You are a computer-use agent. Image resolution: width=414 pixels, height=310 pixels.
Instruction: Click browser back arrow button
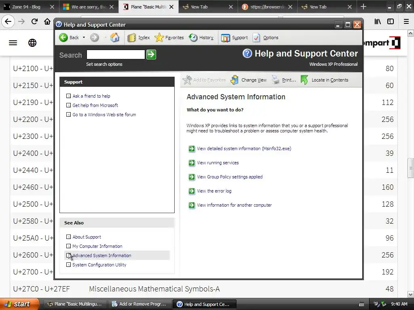click(x=8, y=21)
